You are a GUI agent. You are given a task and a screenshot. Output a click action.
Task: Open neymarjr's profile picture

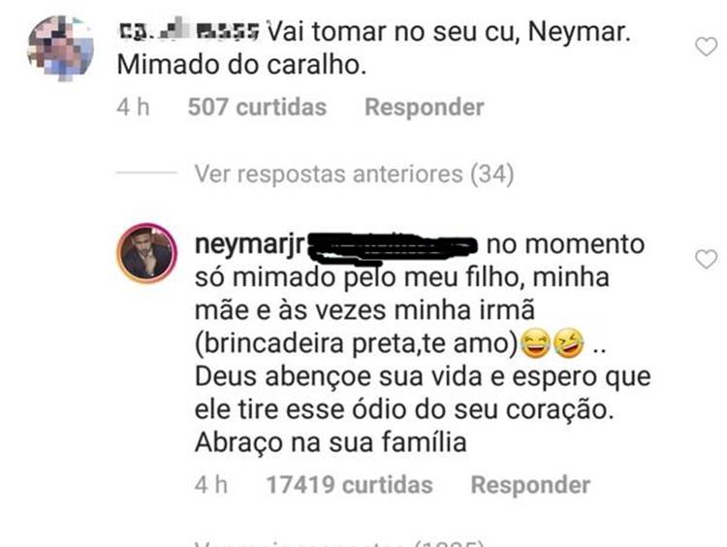point(147,254)
